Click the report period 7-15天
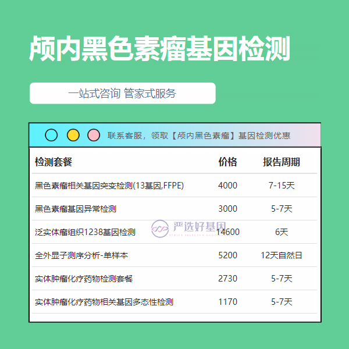 click(x=282, y=186)
